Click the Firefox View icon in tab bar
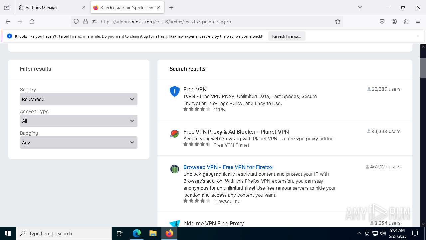The height and width of the screenshot is (240, 426). point(7,7)
